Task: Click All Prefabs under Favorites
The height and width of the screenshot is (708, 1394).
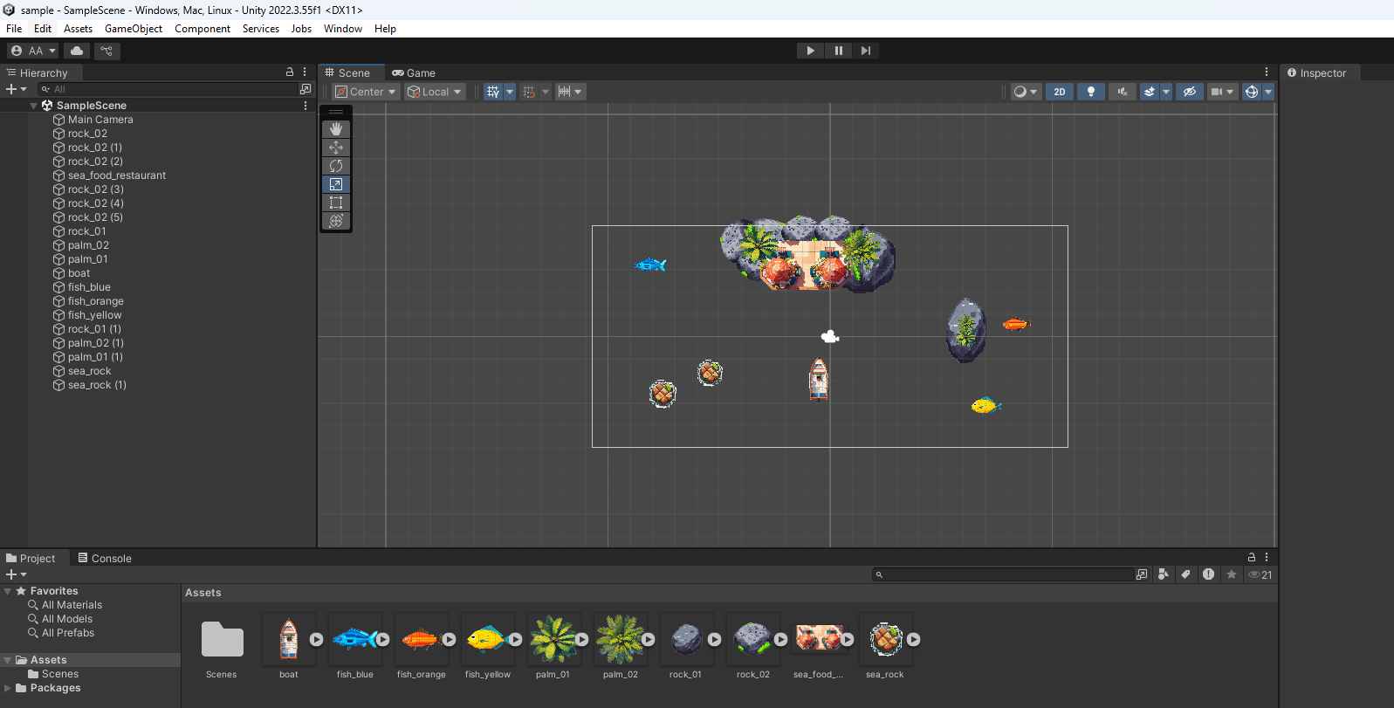Action: 67,633
